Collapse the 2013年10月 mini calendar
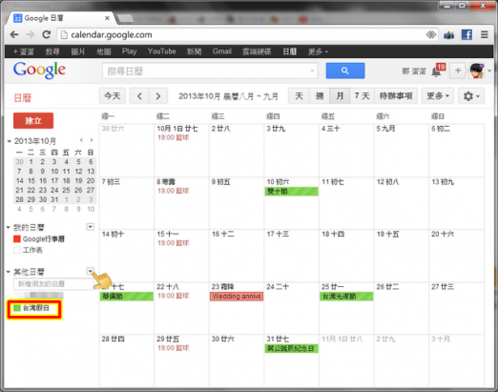This screenshot has width=498, height=392. 9,141
